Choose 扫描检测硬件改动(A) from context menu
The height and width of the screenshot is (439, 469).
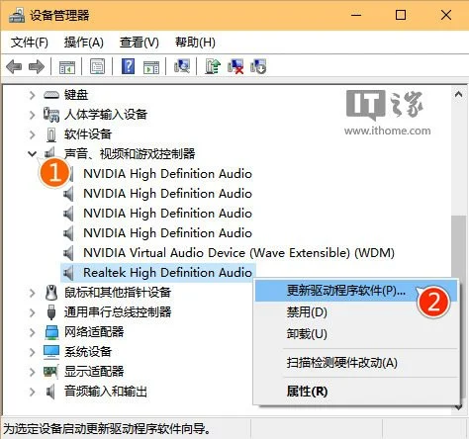356,363
